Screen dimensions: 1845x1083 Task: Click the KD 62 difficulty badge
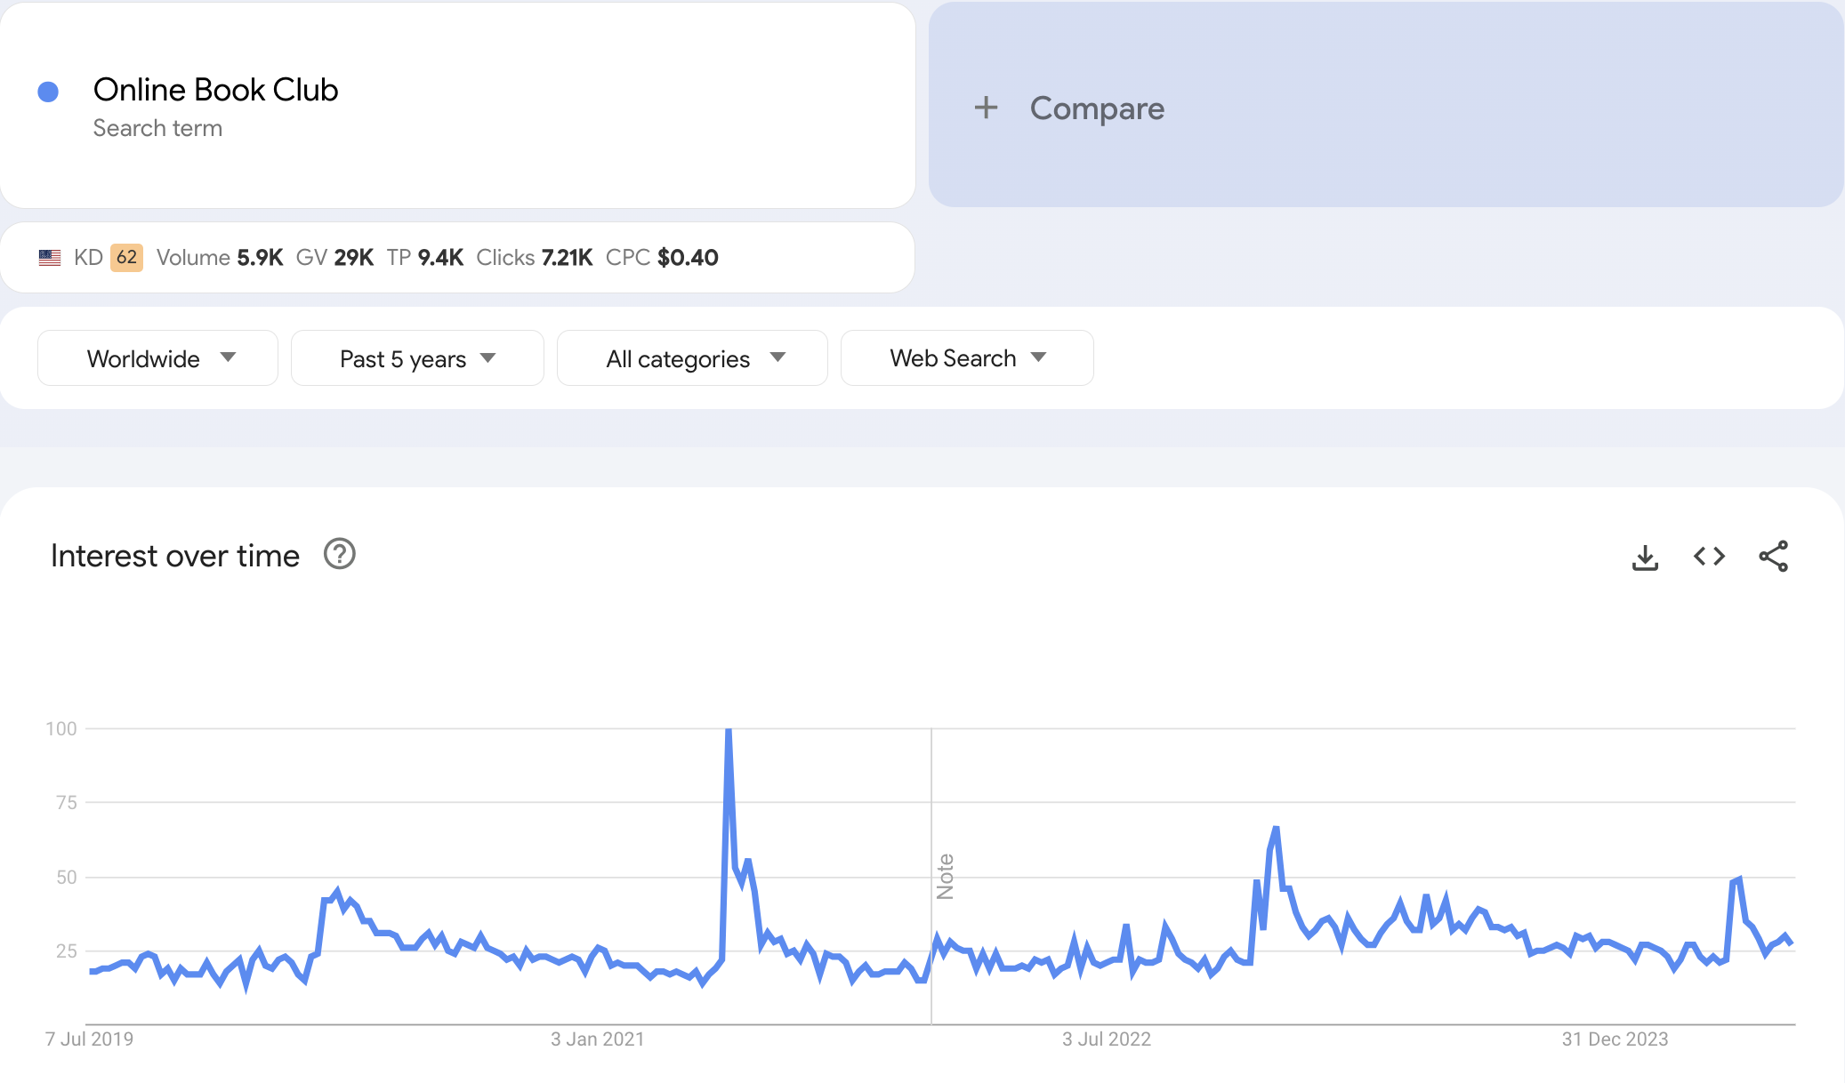click(126, 258)
